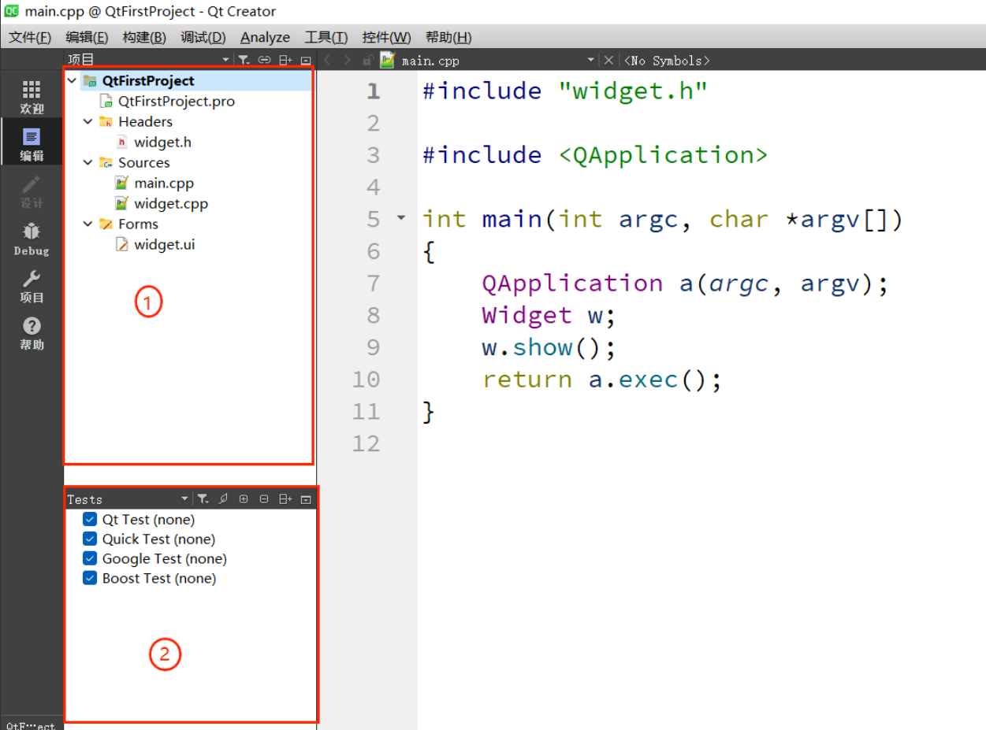Viewport: 986px width, 730px height.
Task: Click line number 8 in editor gutter
Action: [374, 315]
